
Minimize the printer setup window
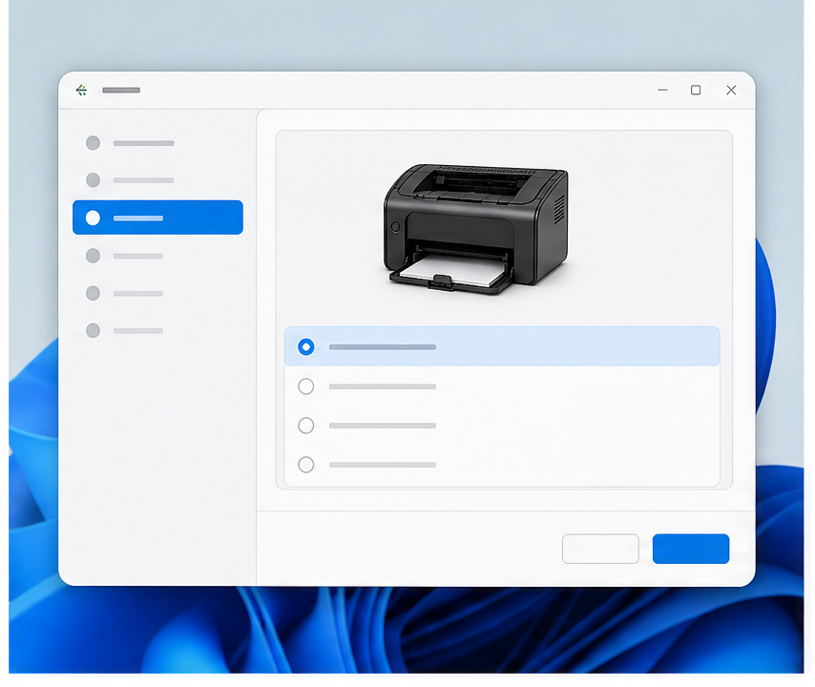pos(662,90)
